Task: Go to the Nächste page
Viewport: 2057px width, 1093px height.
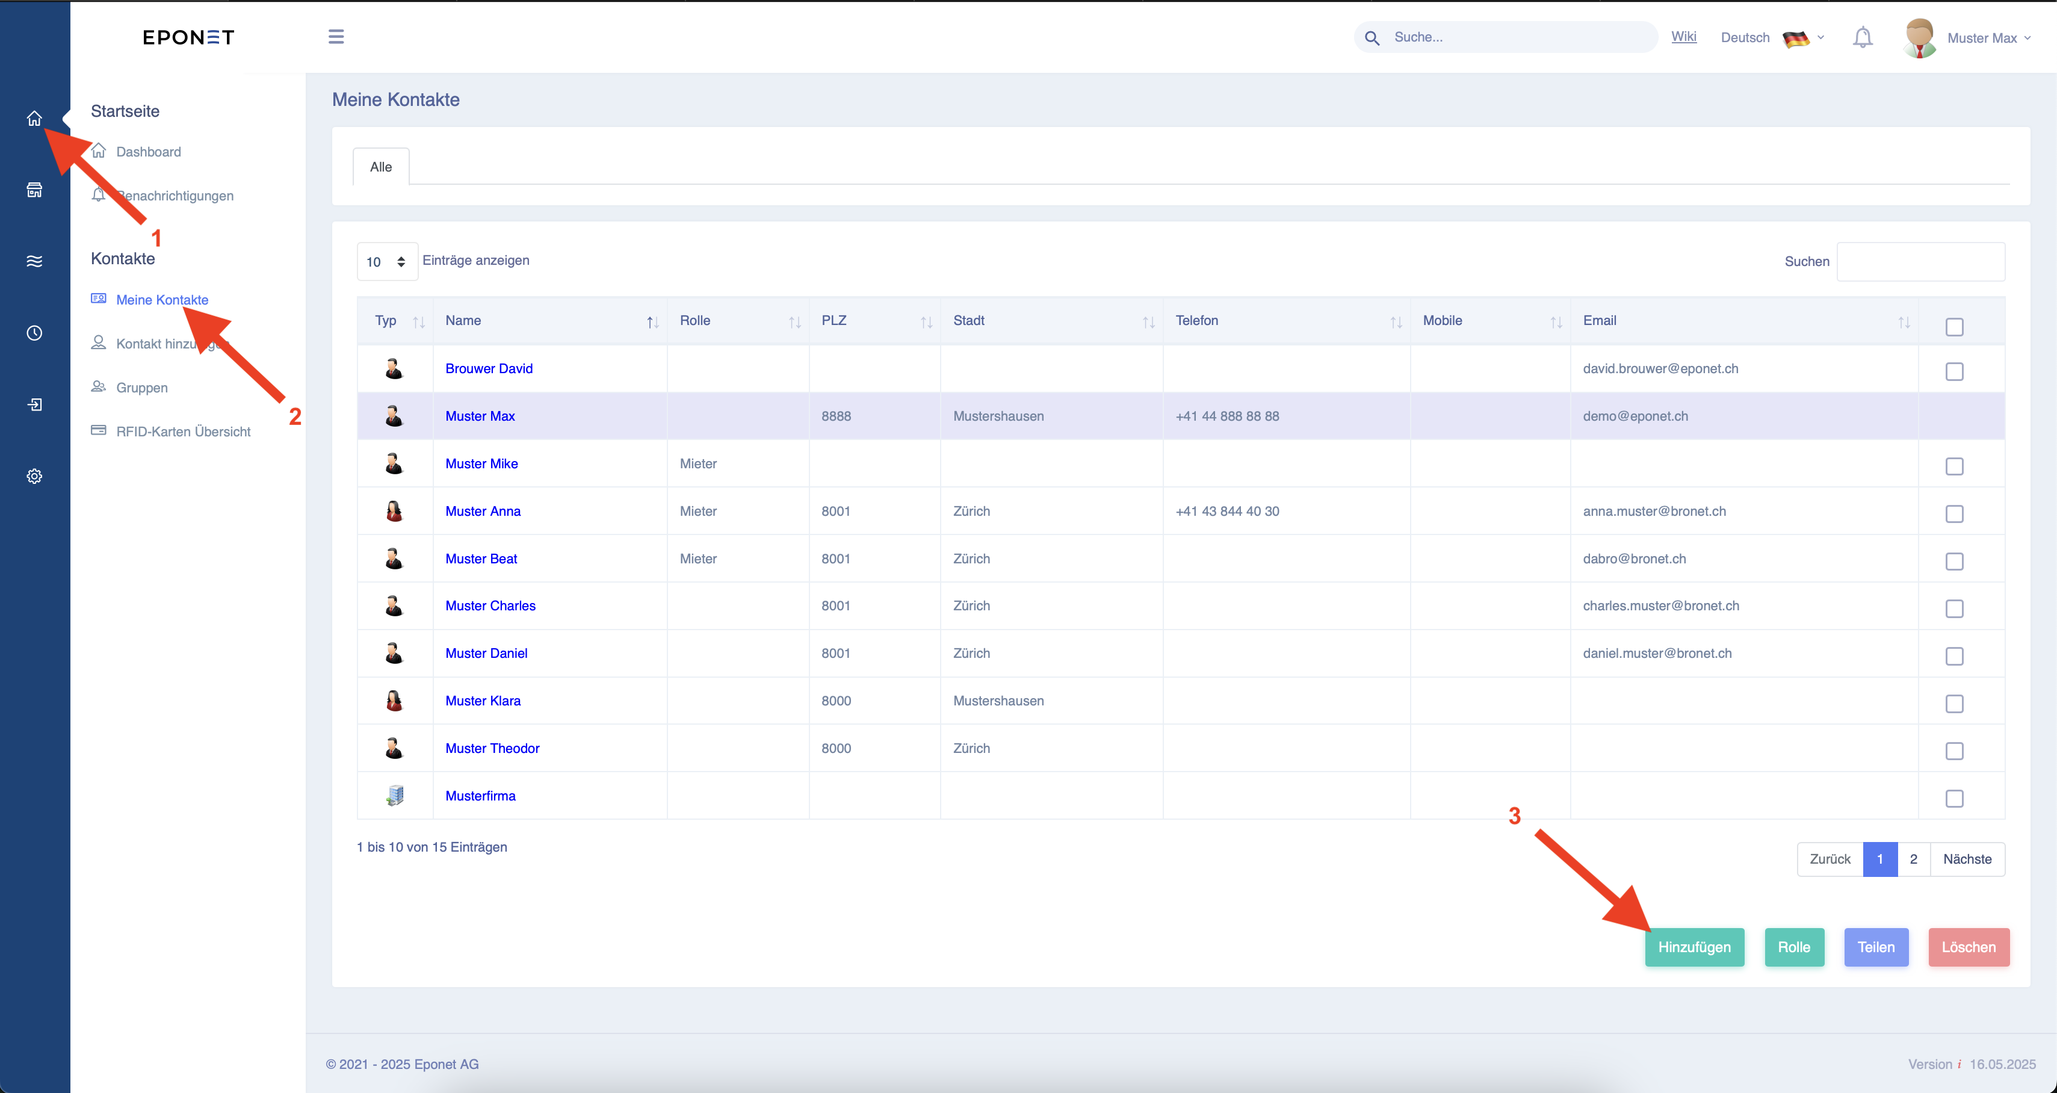Action: click(1967, 860)
